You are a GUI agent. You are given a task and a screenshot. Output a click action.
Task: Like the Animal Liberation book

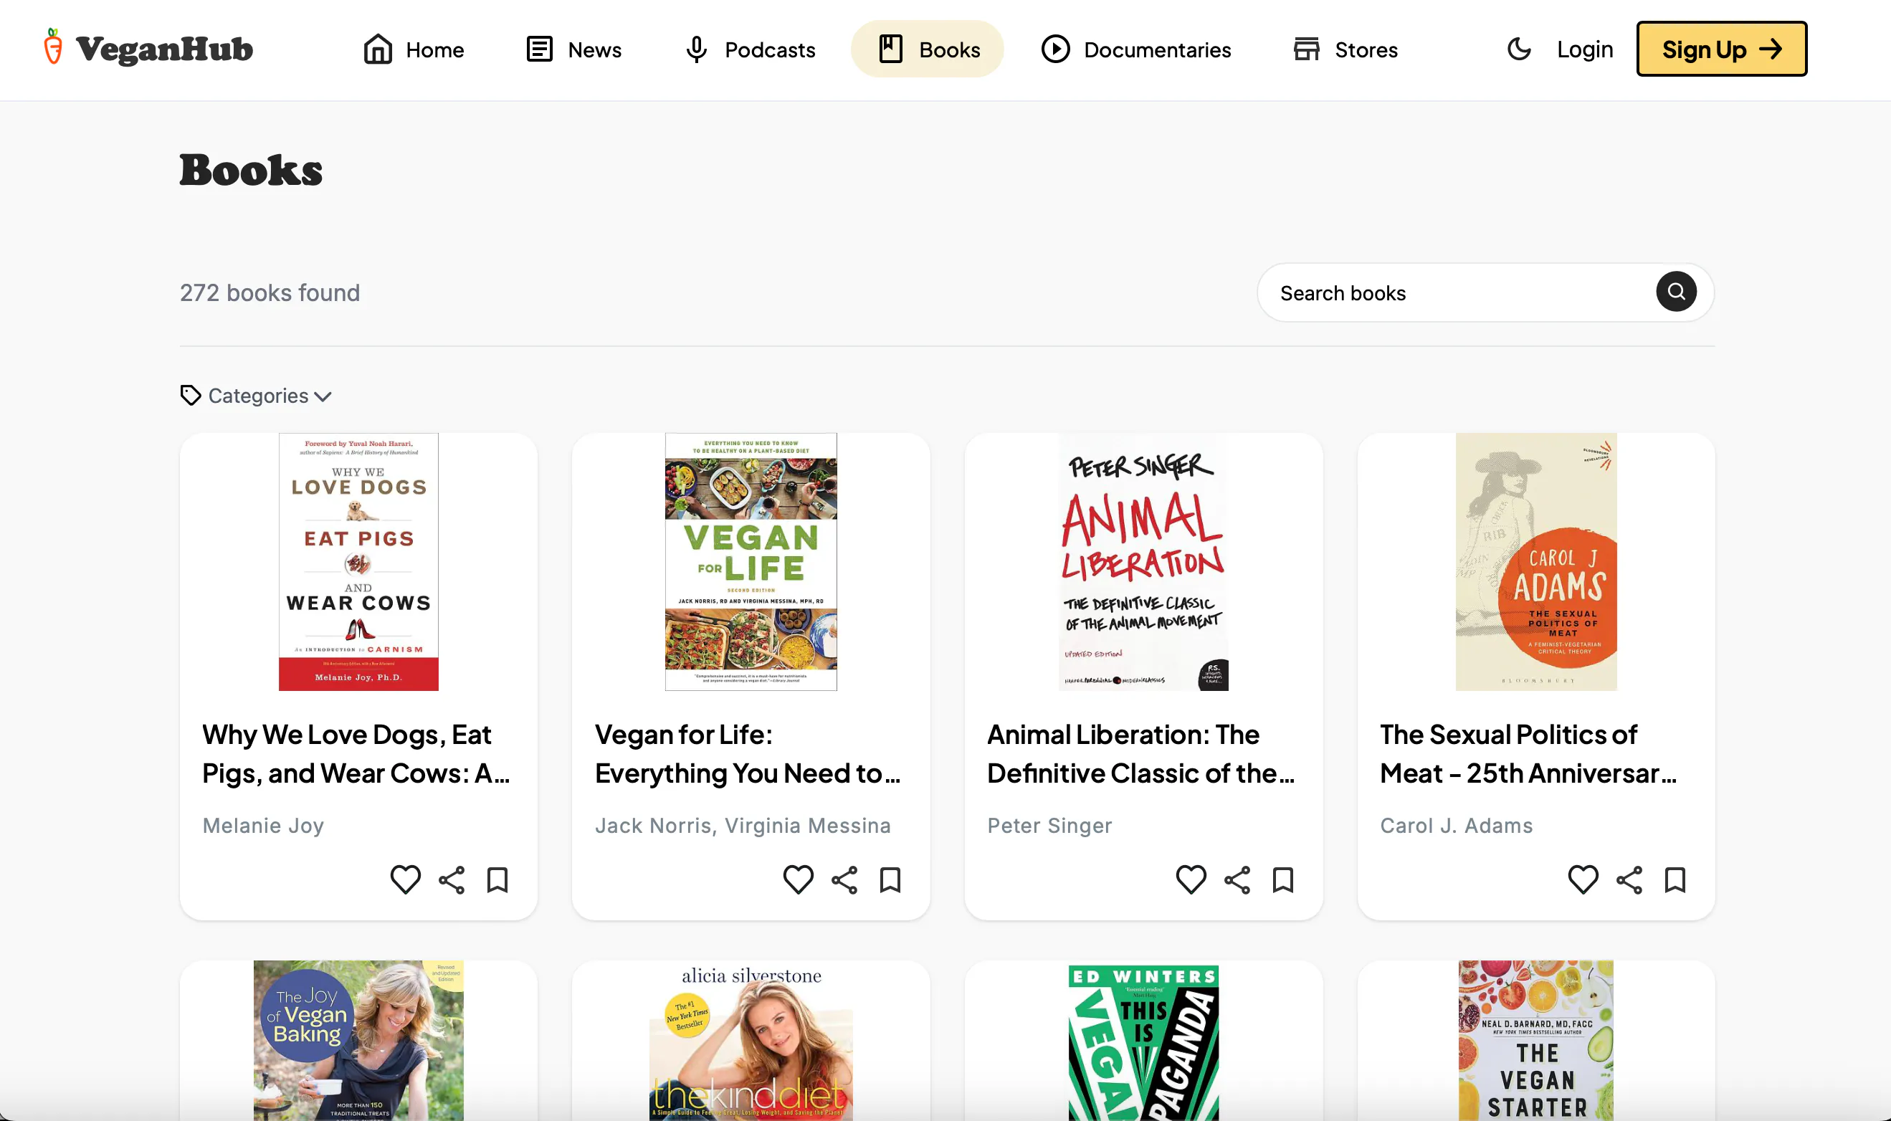point(1191,879)
